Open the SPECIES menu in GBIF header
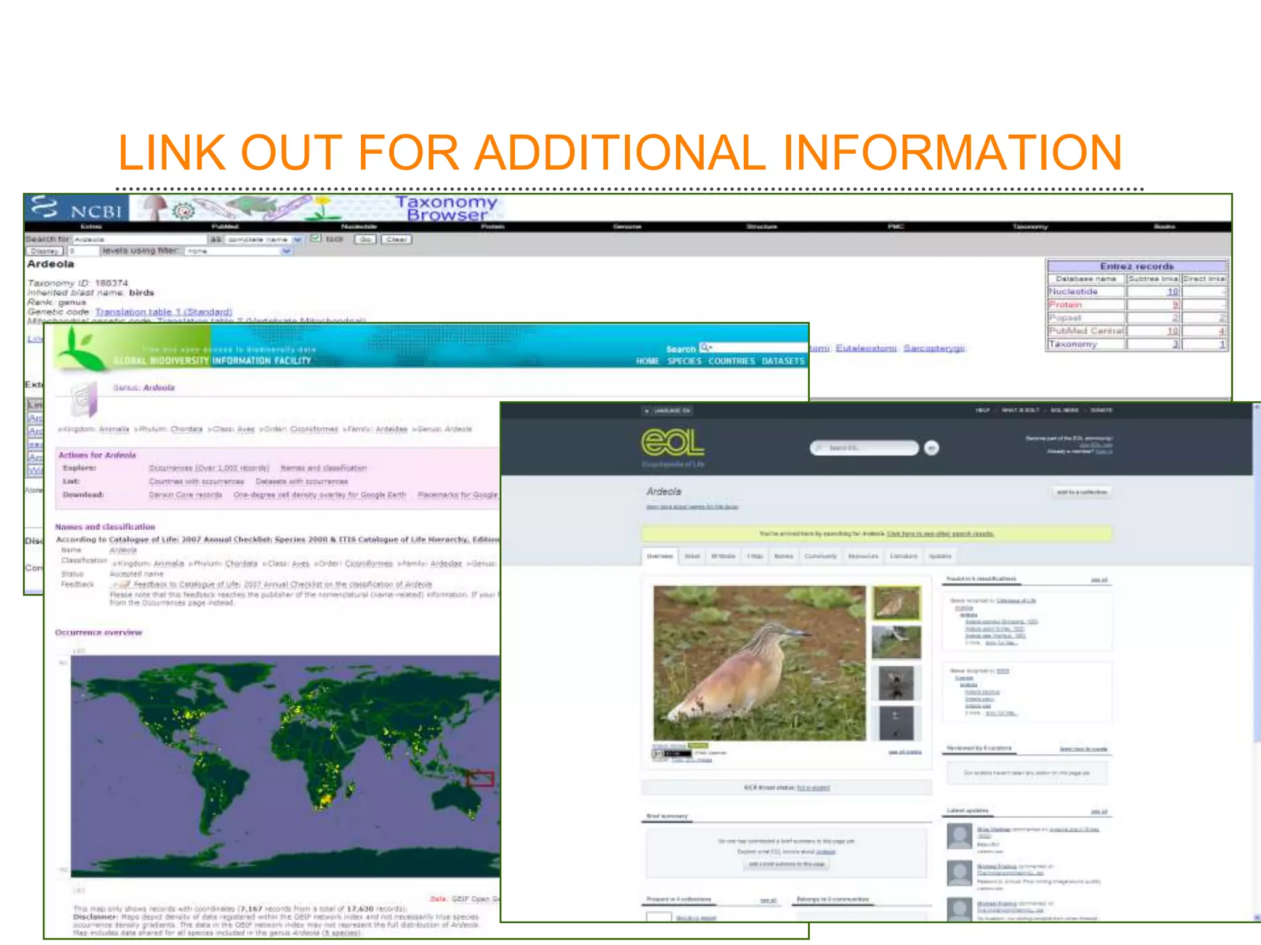The width and height of the screenshot is (1261, 945). tap(684, 361)
